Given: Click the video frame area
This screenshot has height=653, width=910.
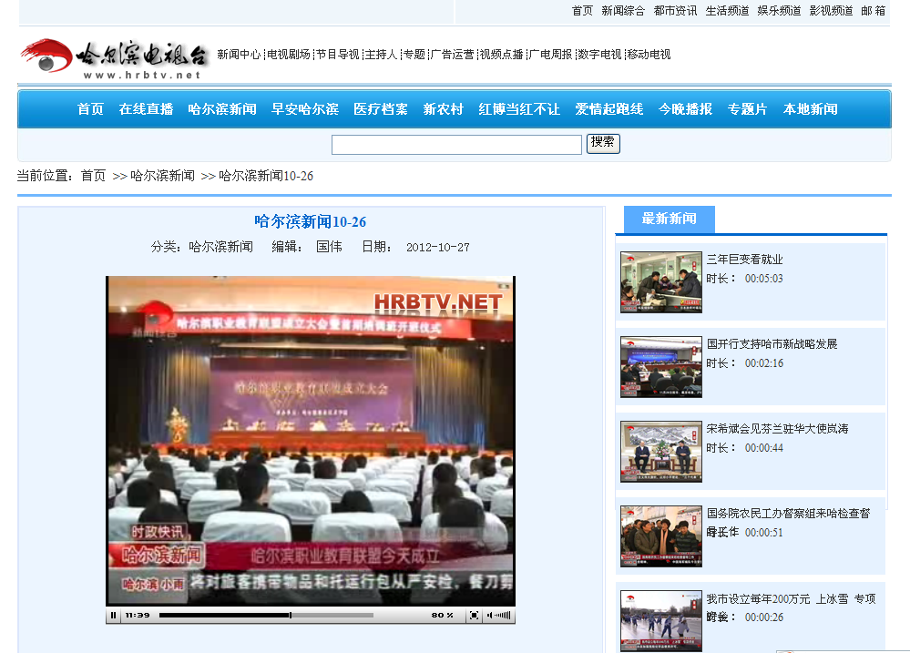Looking at the screenshot, I should (311, 441).
